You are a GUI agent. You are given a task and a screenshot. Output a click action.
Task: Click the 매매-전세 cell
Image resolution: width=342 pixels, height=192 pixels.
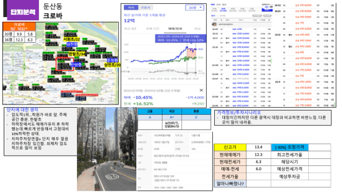pyautogui.click(x=230, y=169)
